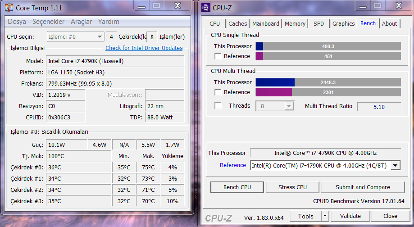Click Submit and Compare button
414x227 pixels.
tap(363, 187)
